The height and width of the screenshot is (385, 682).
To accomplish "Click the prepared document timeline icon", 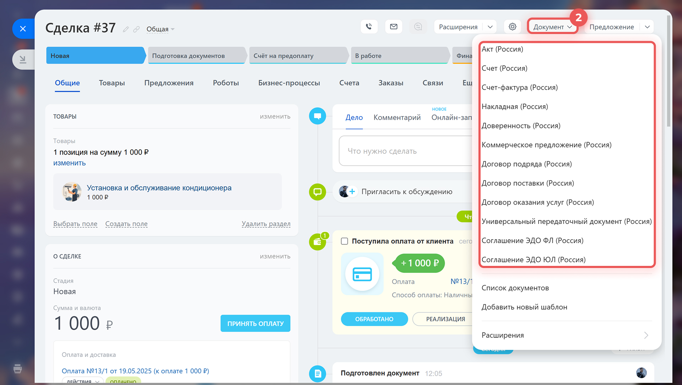I will point(317,373).
